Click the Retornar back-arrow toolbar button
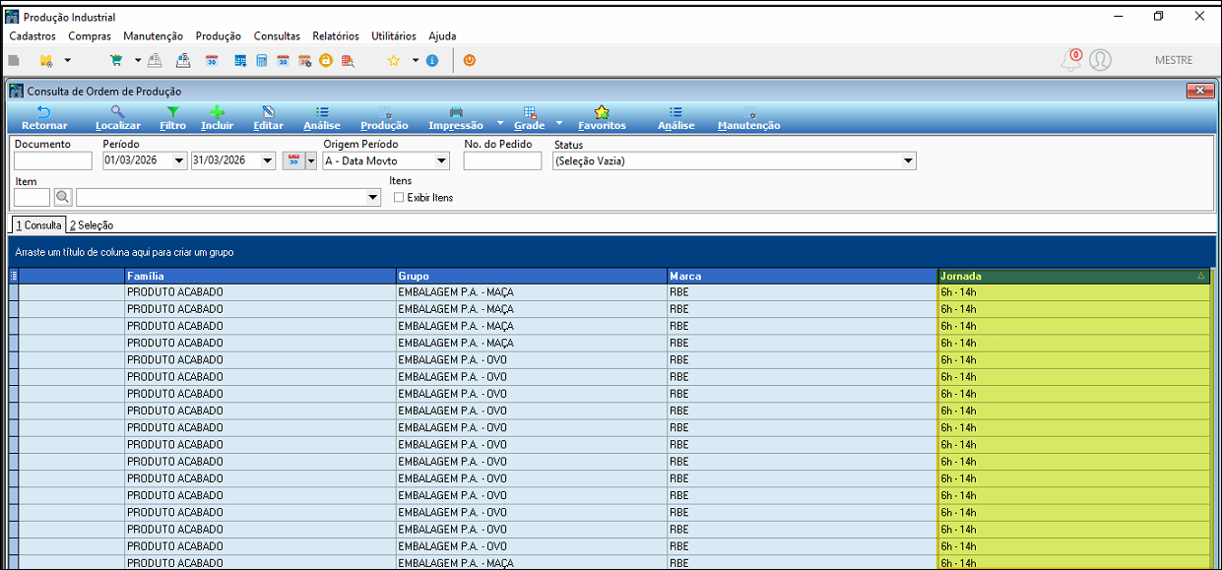This screenshot has height=570, width=1222. pos(44,118)
